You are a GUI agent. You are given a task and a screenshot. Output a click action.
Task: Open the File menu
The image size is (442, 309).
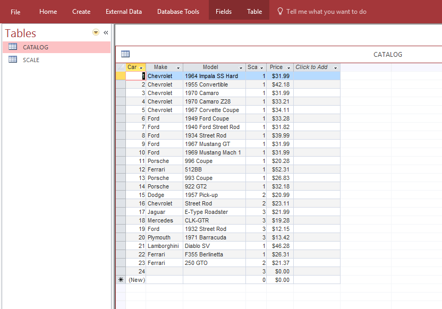click(x=15, y=12)
